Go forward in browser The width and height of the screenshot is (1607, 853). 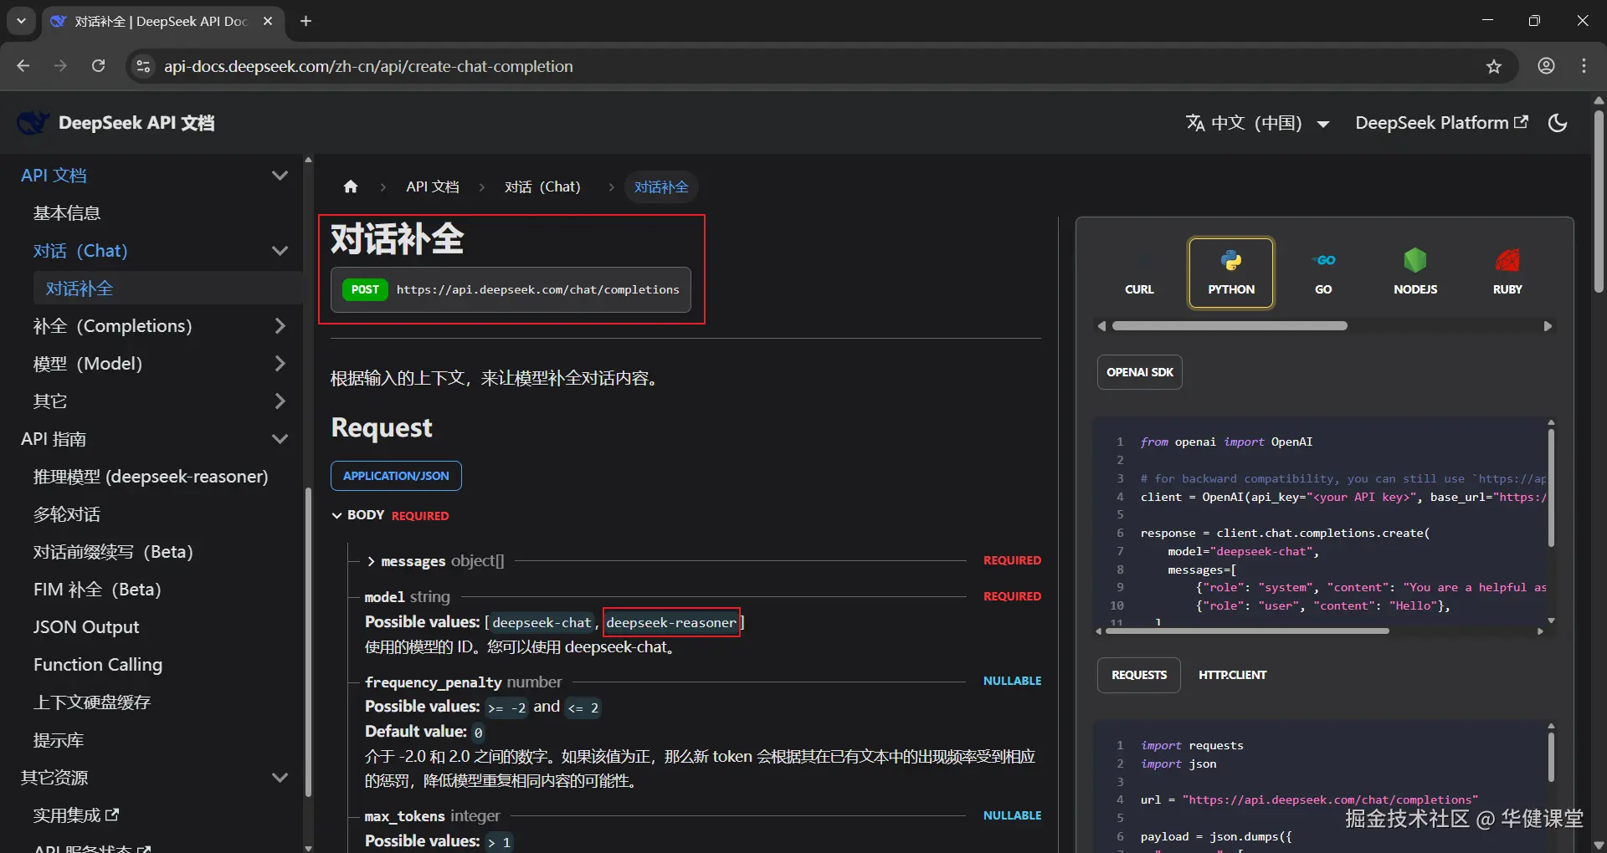click(x=60, y=66)
